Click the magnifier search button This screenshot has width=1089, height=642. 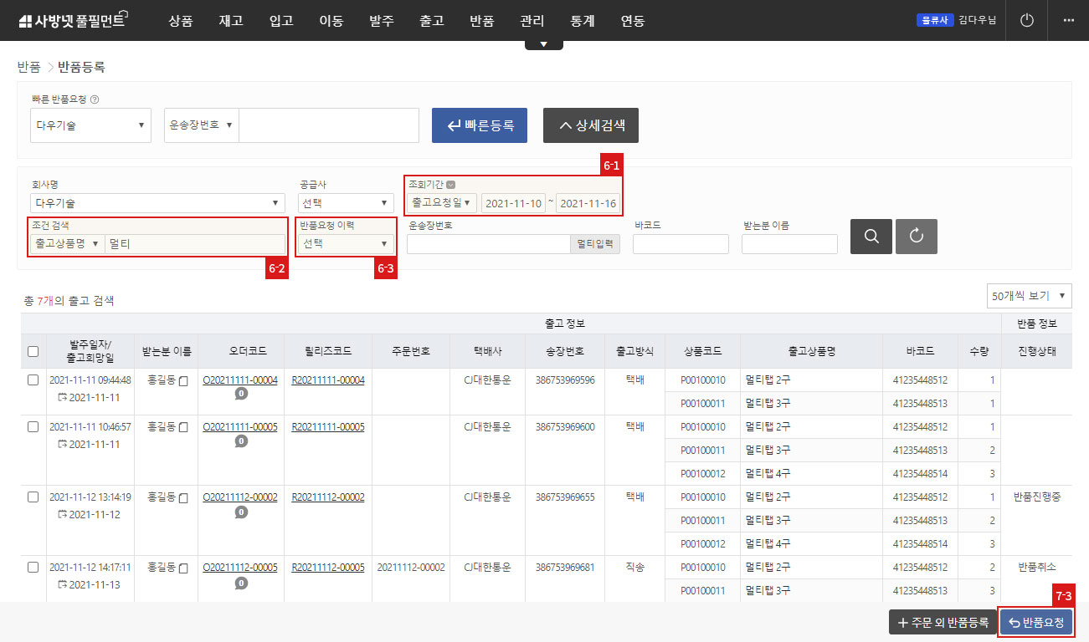click(871, 237)
